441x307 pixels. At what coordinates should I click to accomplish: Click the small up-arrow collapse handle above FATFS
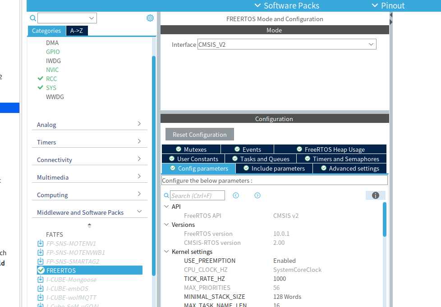click(89, 225)
